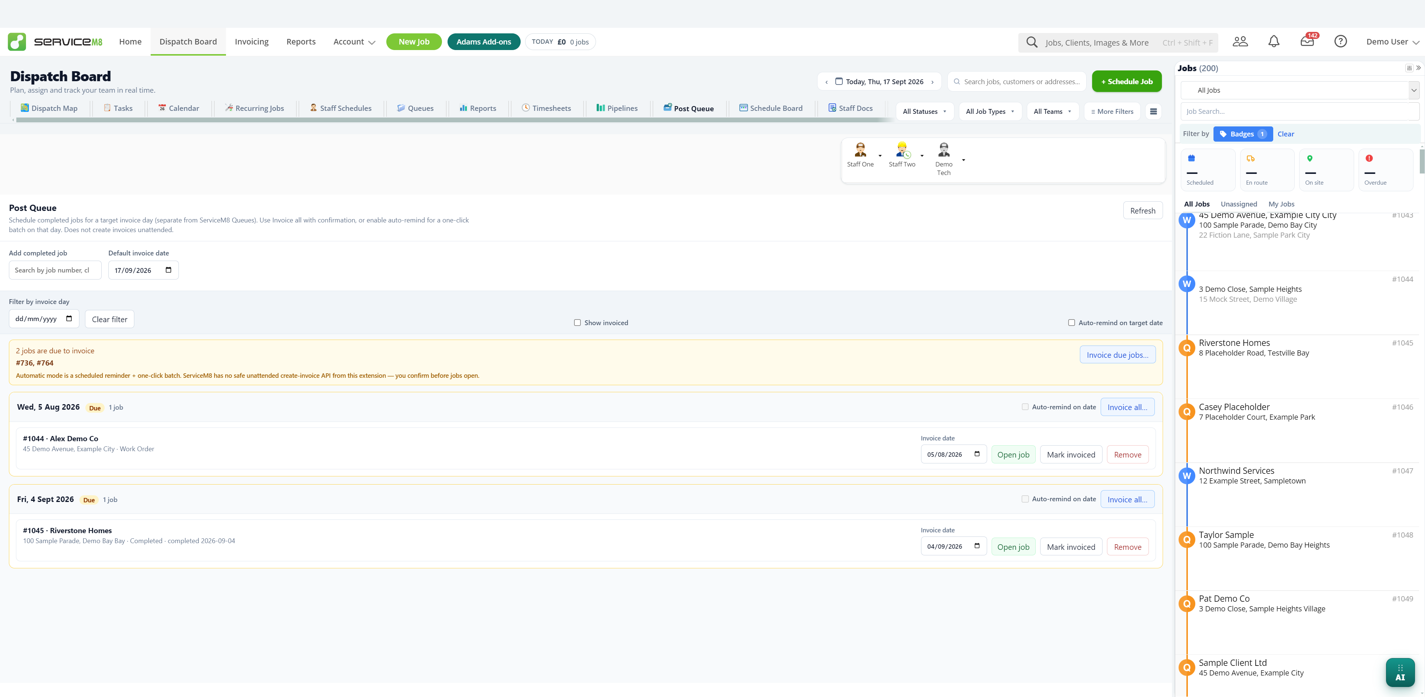Click the ServiceM8 logo icon

[17, 42]
